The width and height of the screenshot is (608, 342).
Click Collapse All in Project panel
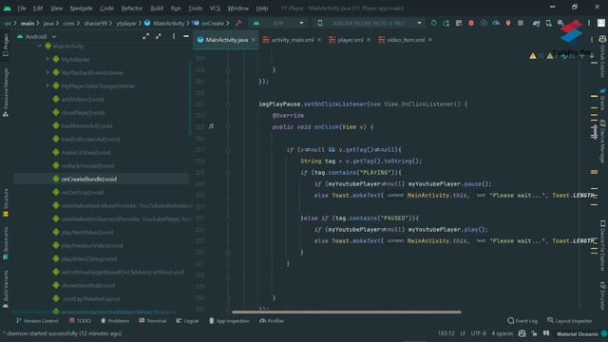(159, 36)
